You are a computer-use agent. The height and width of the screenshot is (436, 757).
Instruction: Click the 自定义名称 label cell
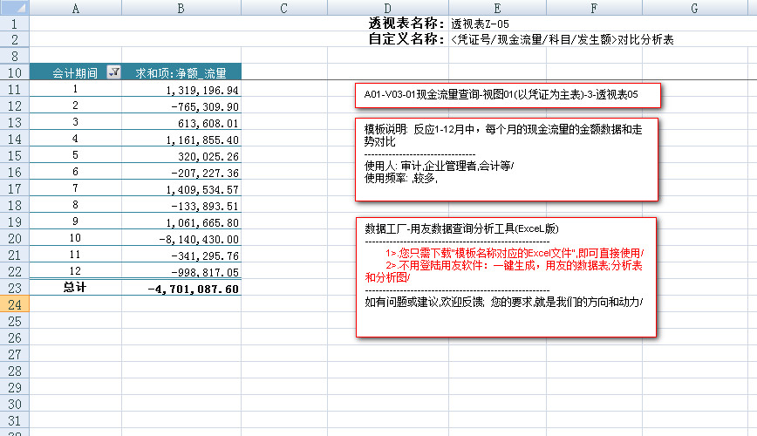tap(406, 39)
